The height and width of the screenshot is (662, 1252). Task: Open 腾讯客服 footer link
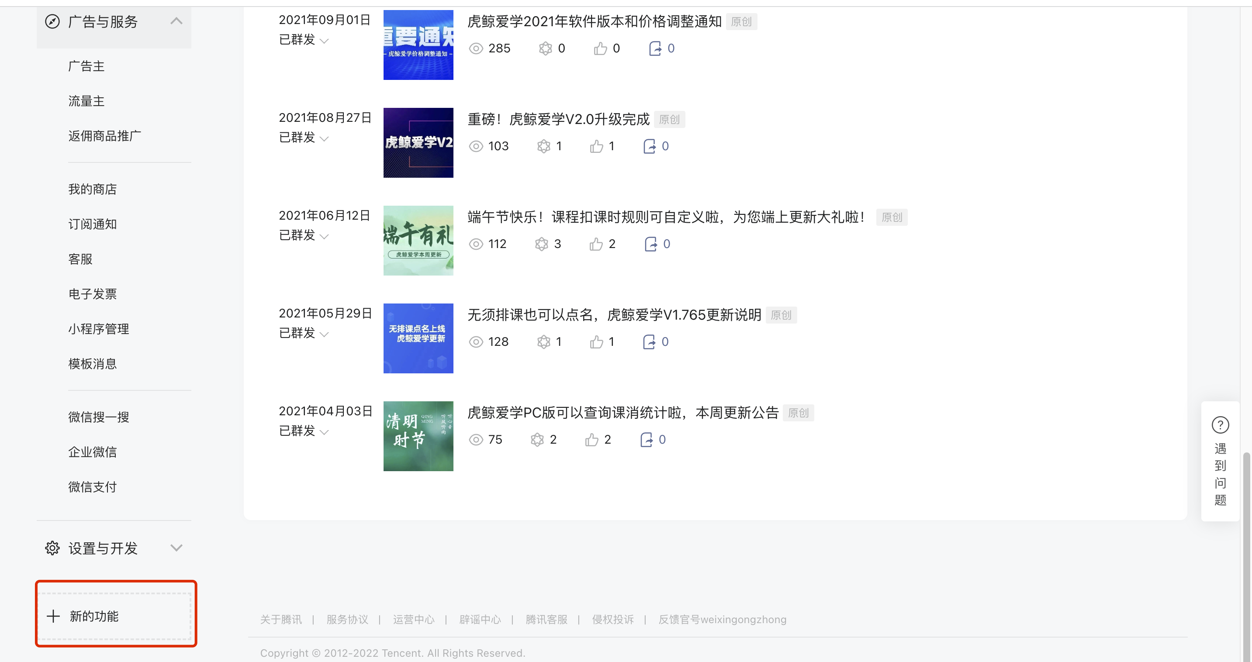(x=547, y=619)
